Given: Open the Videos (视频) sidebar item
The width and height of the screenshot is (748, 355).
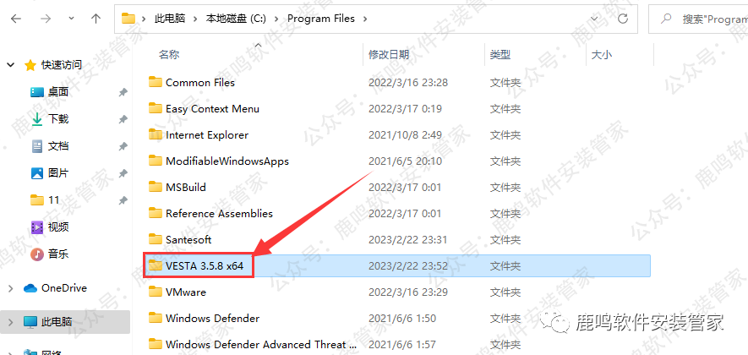Looking at the screenshot, I should pos(58,227).
